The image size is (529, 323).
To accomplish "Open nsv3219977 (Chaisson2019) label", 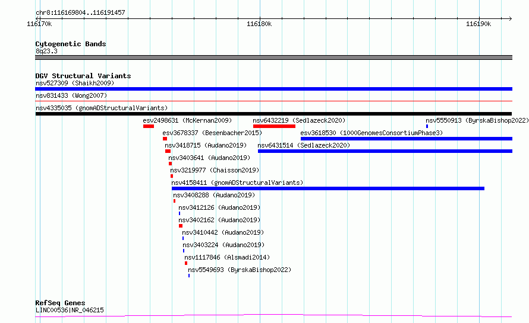I will 215,170.
